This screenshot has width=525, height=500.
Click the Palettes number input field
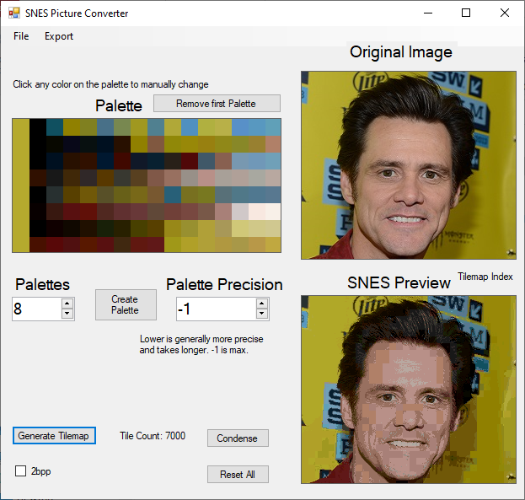point(35,309)
